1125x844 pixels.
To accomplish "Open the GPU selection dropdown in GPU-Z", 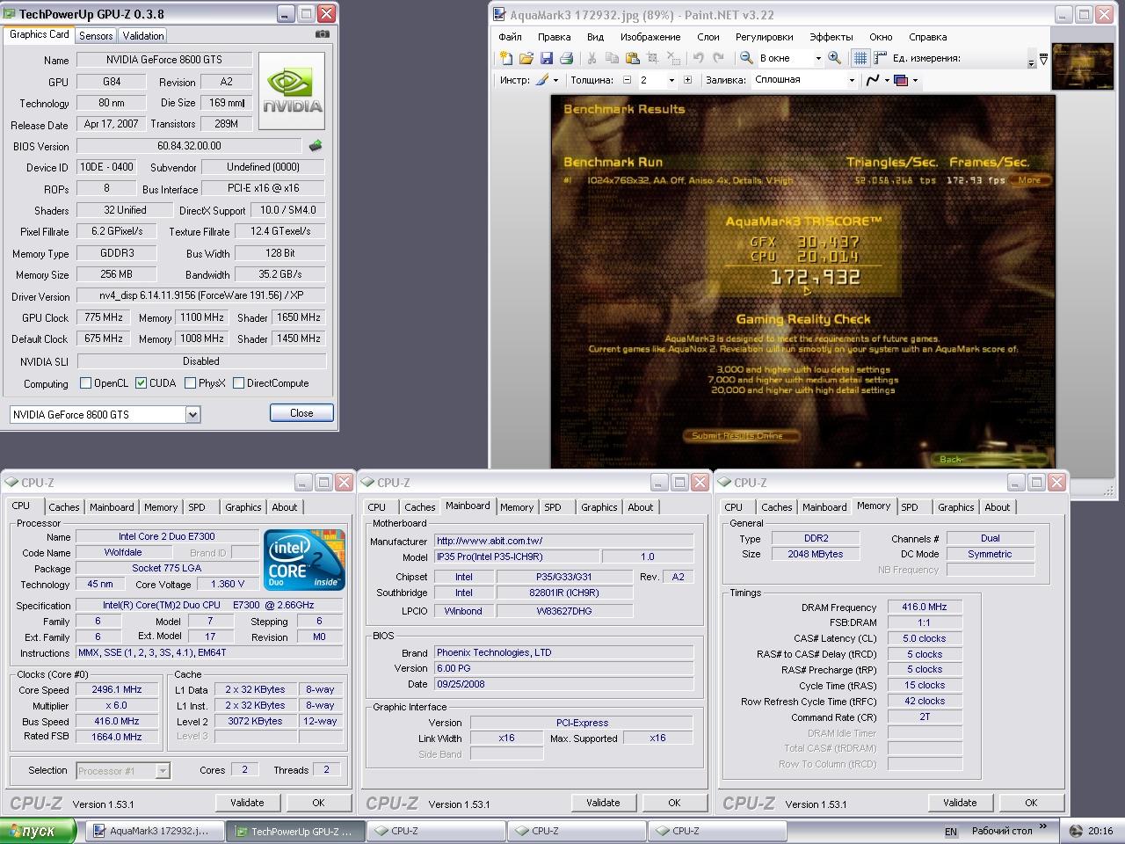I will 192,414.
